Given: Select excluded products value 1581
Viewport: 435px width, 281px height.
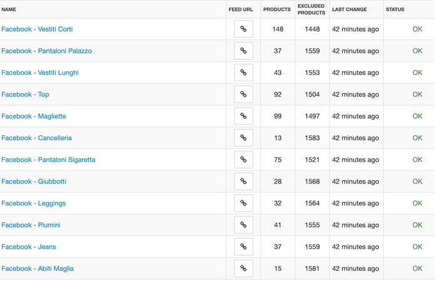Looking at the screenshot, I should click(x=312, y=268).
